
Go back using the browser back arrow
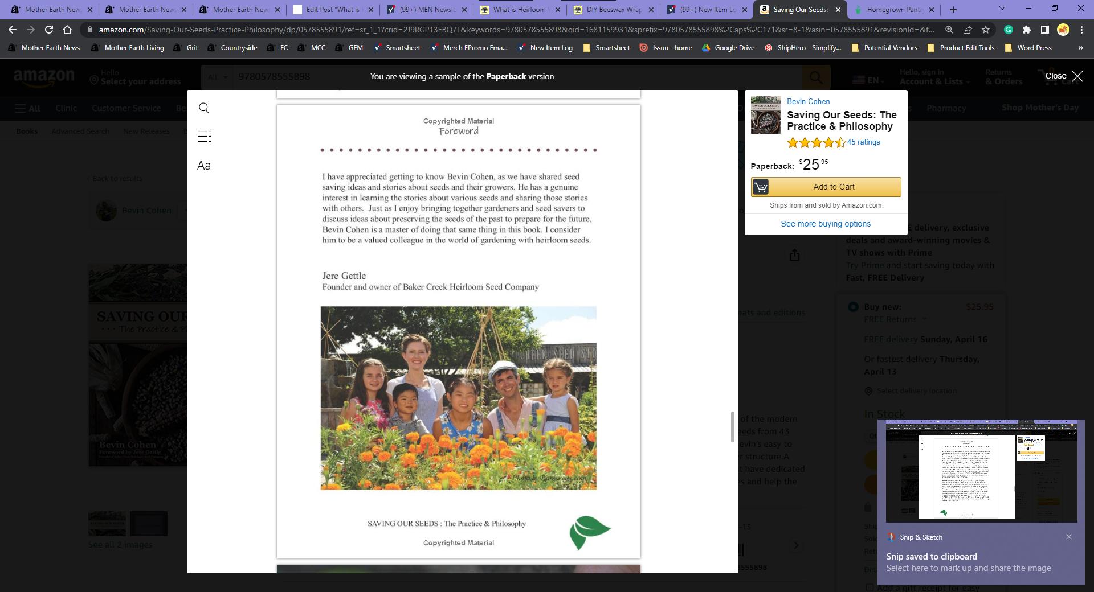(x=13, y=30)
